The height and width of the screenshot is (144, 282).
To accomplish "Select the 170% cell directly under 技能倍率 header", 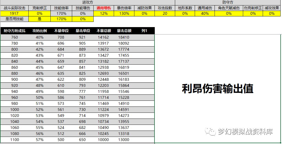I will tap(61, 14).
